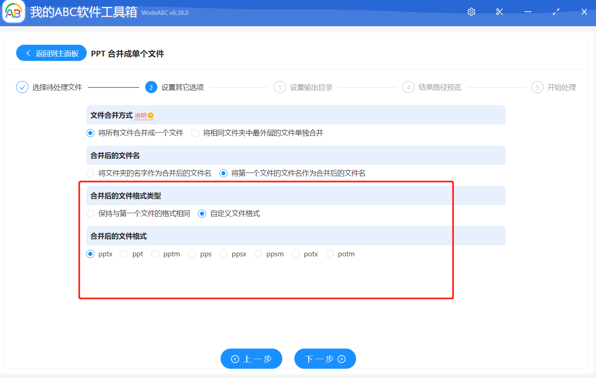Select 将所有文件合并成一个文件 option
Screen dimensions: 596x378
[90, 133]
